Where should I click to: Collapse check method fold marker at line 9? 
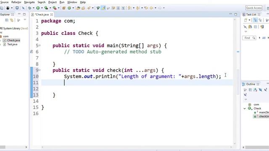point(40,70)
